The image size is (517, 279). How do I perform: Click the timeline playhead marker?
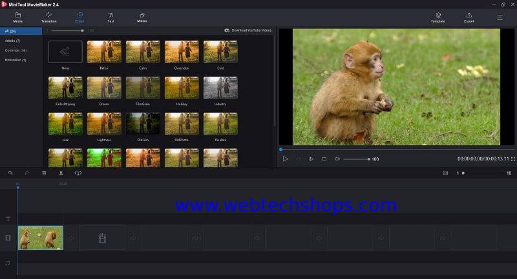pos(18,188)
